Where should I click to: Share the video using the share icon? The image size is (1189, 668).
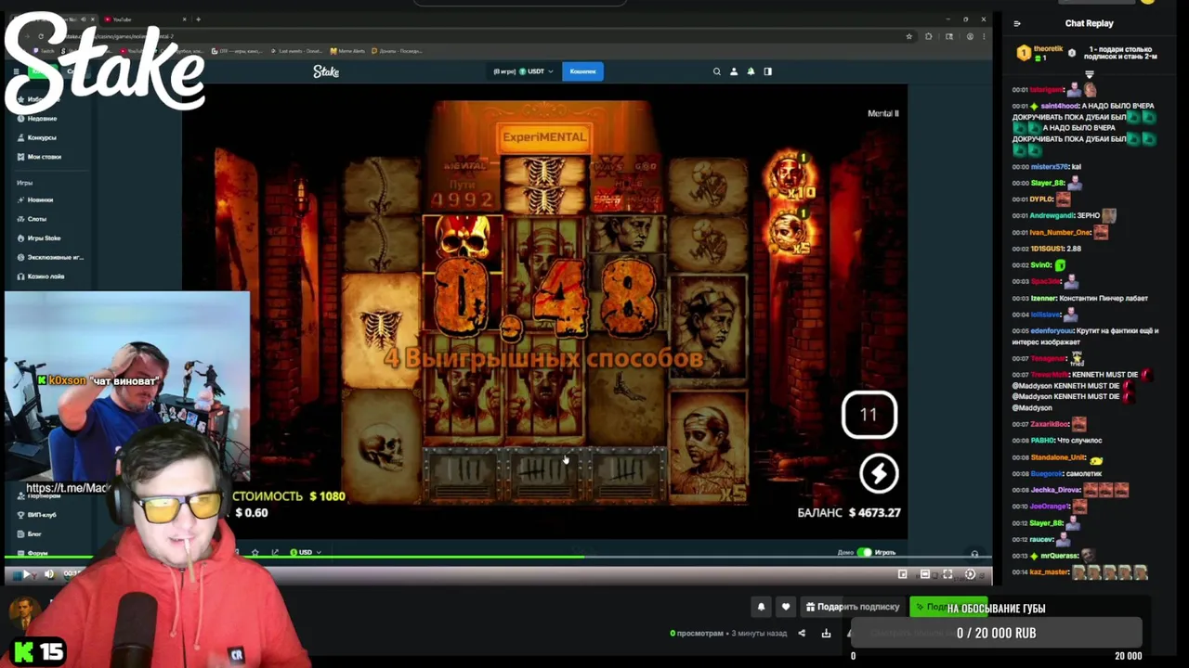pos(802,634)
